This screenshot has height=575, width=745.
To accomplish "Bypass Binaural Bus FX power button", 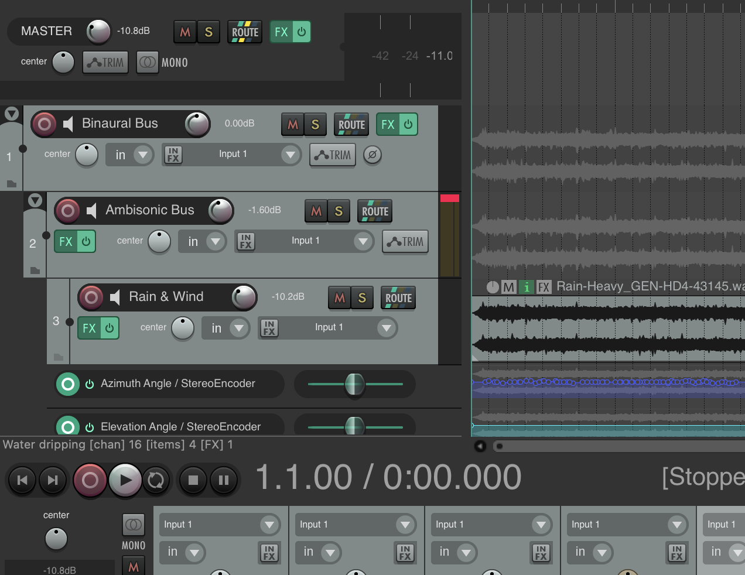I will tap(408, 124).
